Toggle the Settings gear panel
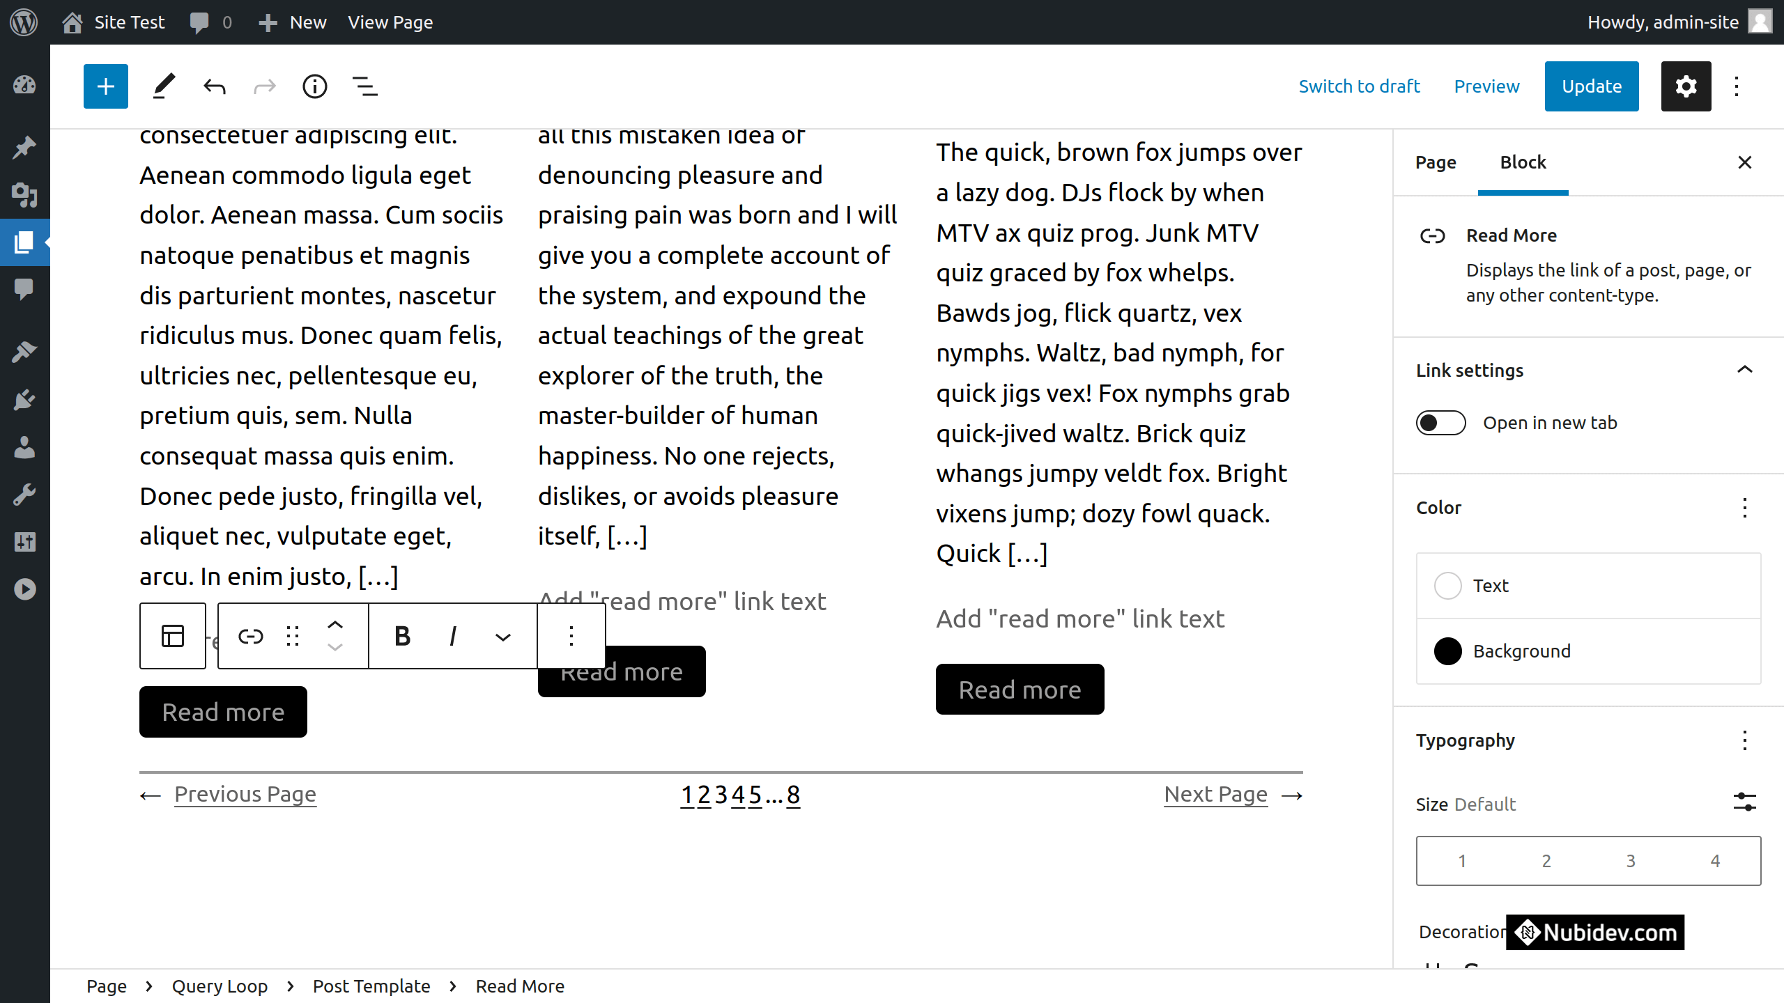The width and height of the screenshot is (1784, 1003). click(1686, 86)
